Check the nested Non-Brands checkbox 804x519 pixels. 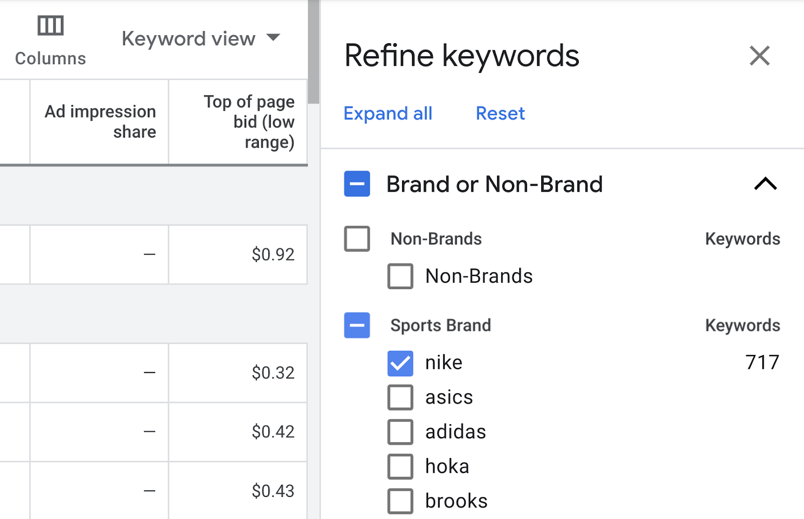[x=400, y=276]
